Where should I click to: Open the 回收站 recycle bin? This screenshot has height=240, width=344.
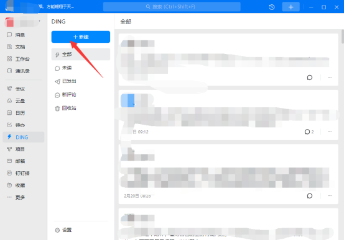pos(81,108)
